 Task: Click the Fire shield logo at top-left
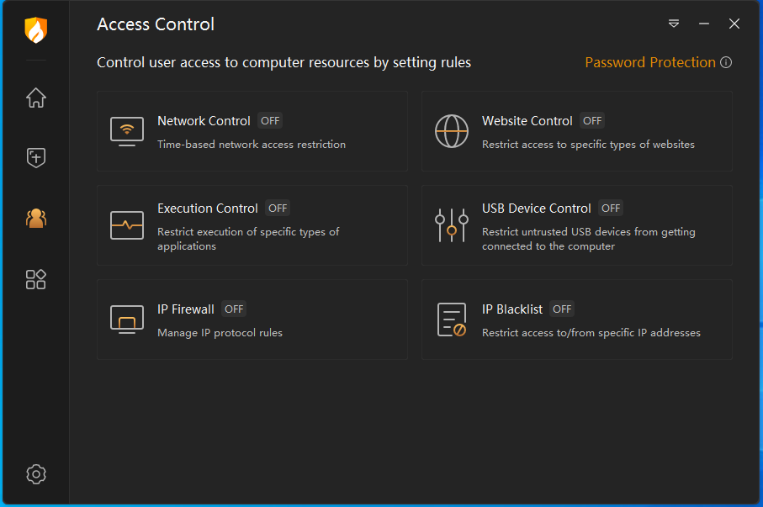(x=35, y=30)
